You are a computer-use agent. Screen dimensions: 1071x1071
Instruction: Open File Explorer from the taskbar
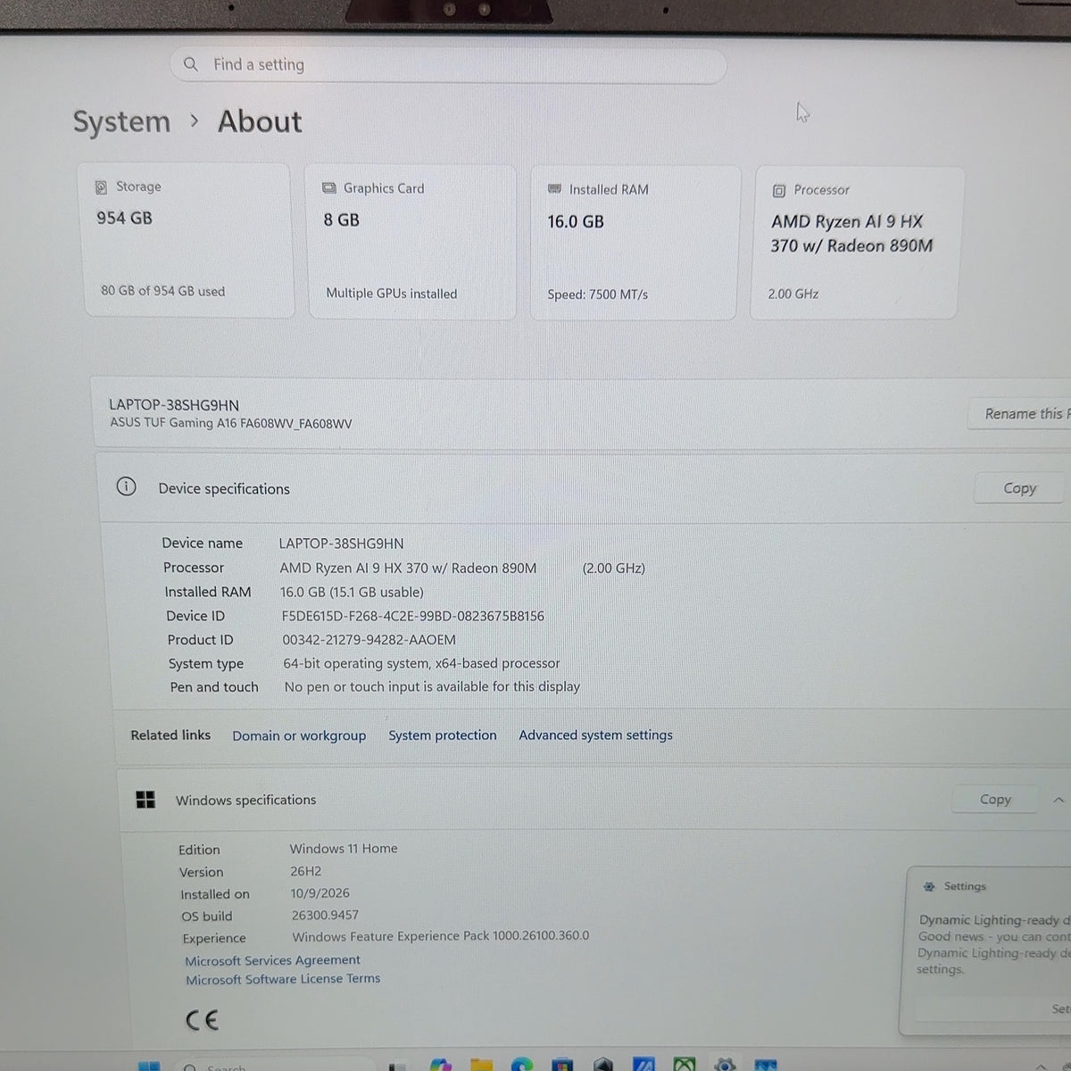click(481, 1065)
